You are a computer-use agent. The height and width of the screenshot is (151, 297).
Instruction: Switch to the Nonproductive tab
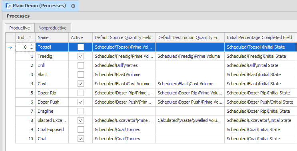52,28
